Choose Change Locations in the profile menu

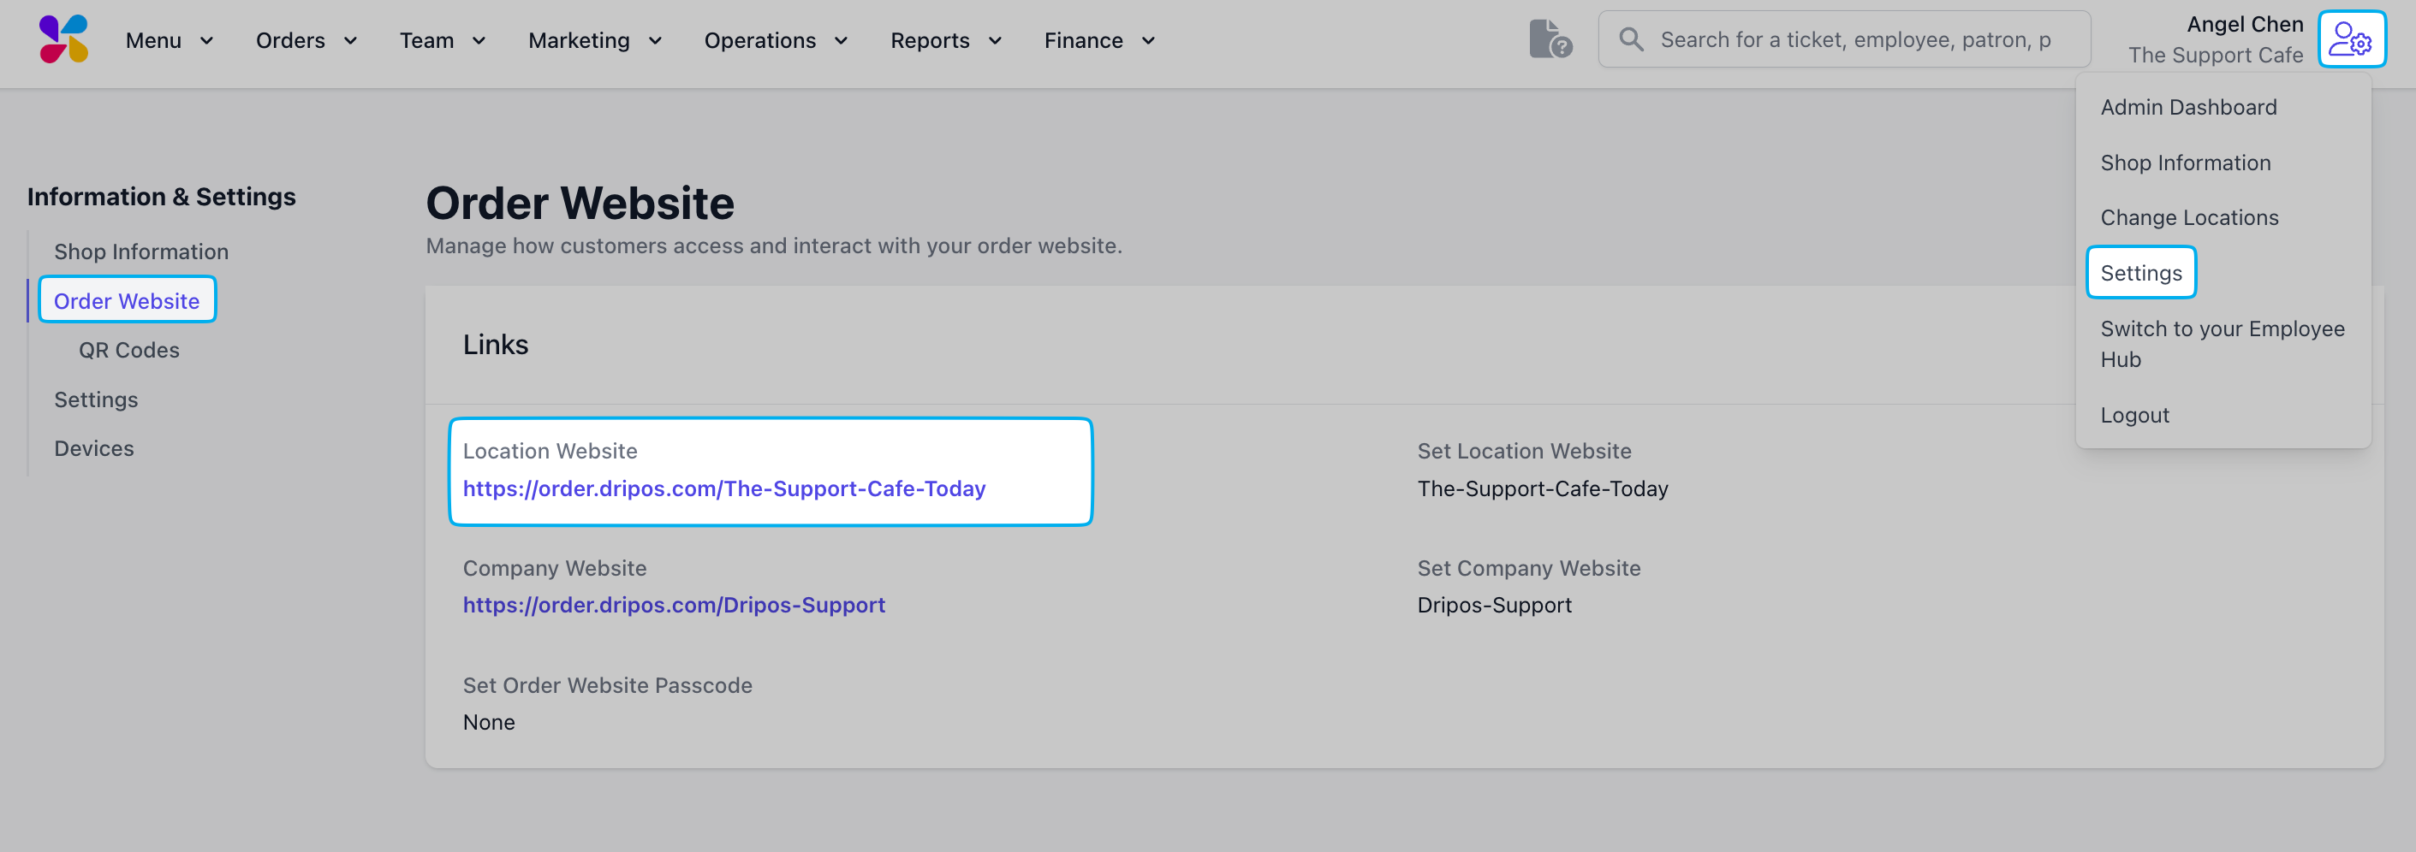pos(2189,217)
